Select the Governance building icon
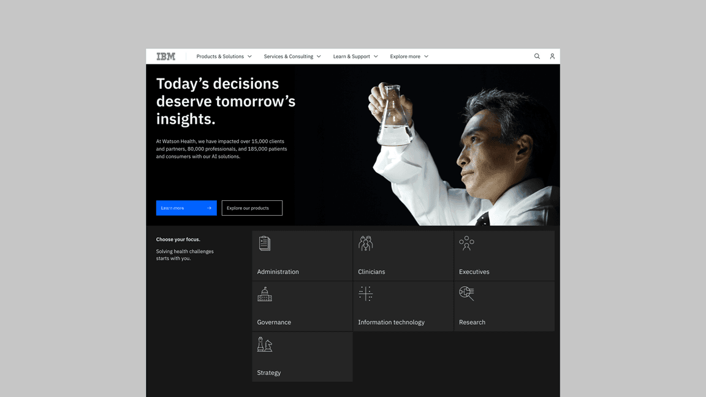Viewport: 706px width, 397px height. tap(264, 294)
